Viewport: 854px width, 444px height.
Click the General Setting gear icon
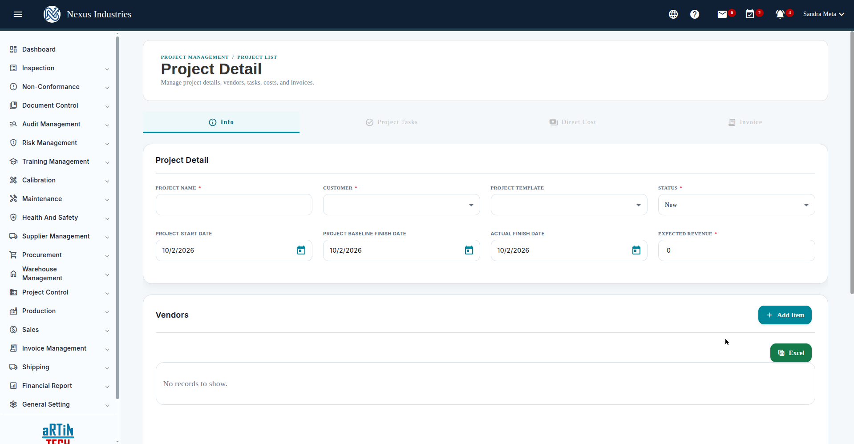point(13,404)
